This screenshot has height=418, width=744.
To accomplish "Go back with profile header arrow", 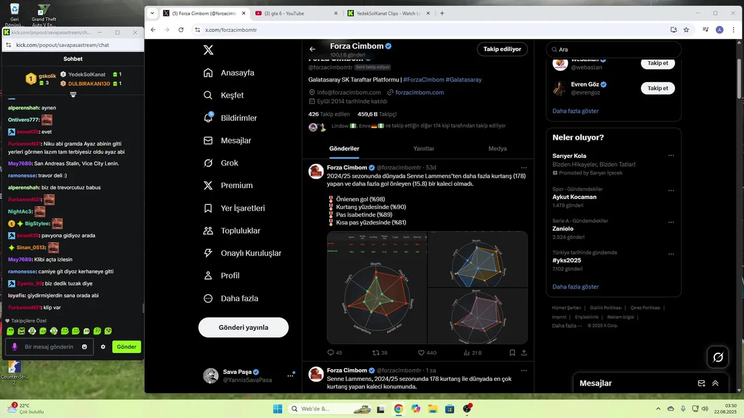I will 313,49.
